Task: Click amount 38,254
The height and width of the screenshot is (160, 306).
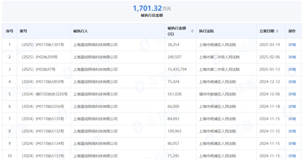Action: coord(173,45)
